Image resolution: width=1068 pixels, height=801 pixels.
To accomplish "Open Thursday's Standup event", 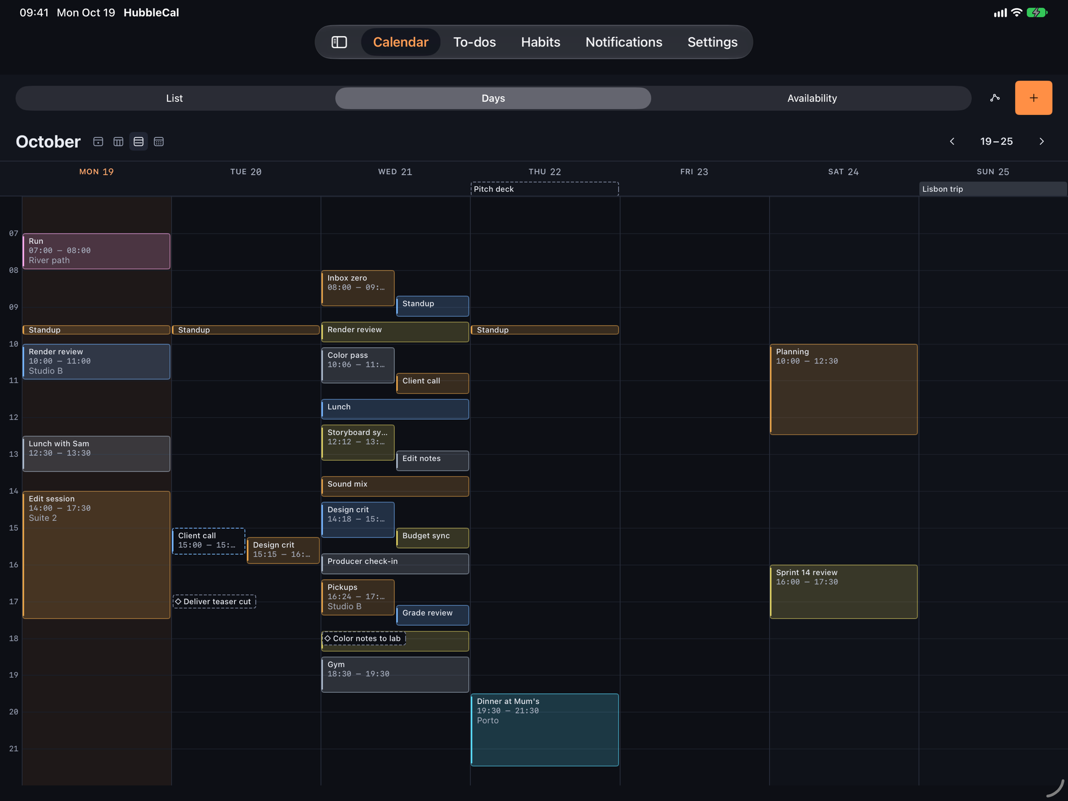I will tap(544, 330).
